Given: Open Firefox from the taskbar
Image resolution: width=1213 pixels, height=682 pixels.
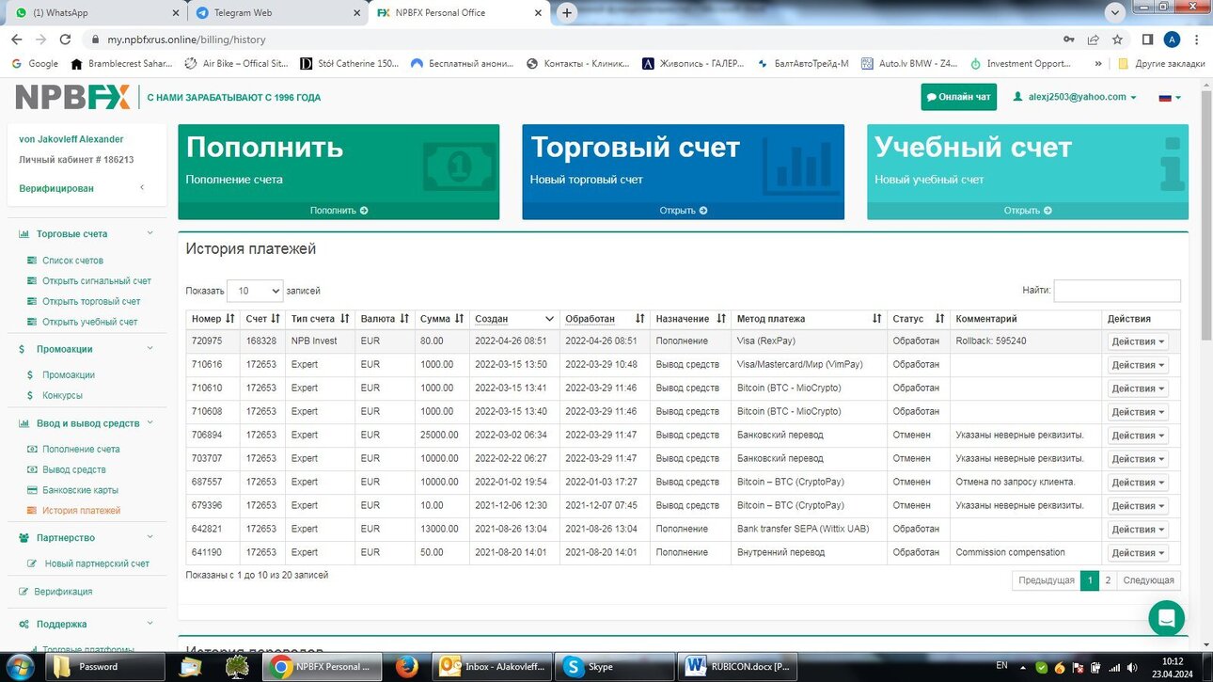Looking at the screenshot, I should click(x=406, y=667).
